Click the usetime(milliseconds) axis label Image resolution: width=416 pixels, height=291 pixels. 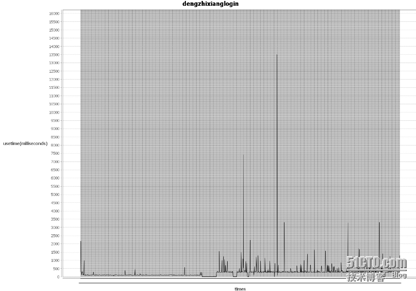point(25,144)
